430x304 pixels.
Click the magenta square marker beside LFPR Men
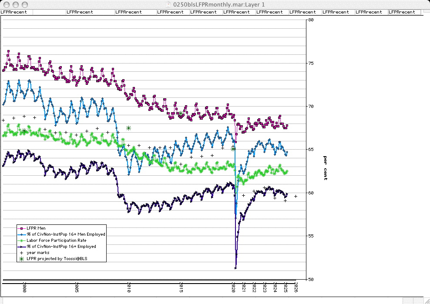21,228
